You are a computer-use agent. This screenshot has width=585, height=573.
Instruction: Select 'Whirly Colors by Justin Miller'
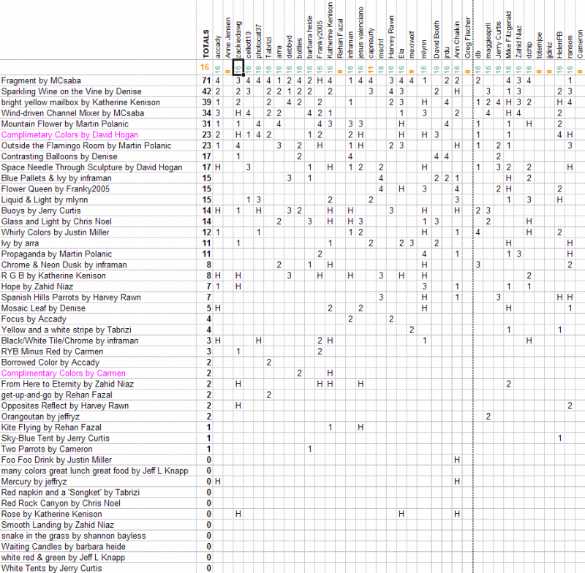[x=56, y=232]
